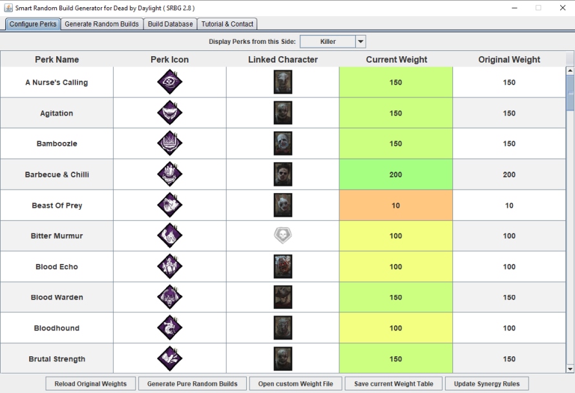Click the Java app icon in title bar
The image size is (575, 393).
point(8,8)
